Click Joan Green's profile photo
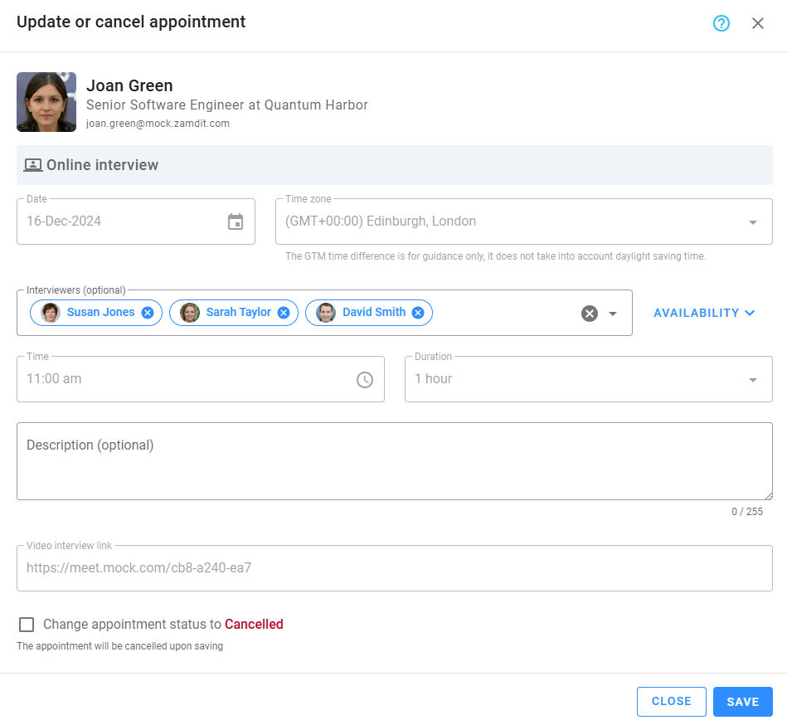The image size is (787, 725). pos(46,101)
